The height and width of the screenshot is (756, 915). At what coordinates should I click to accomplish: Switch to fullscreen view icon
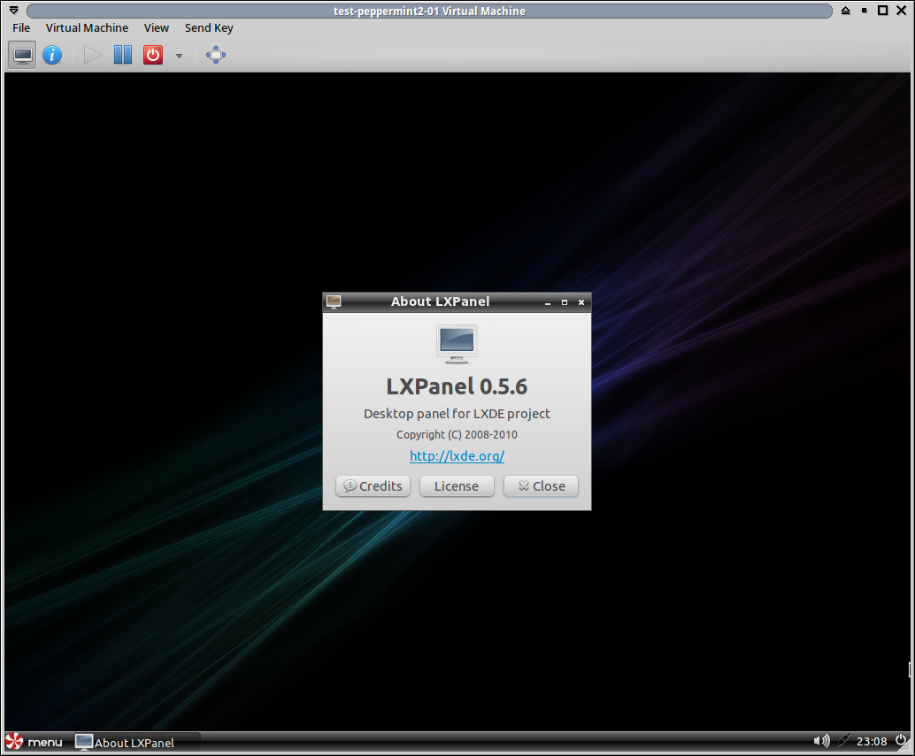[x=215, y=56]
